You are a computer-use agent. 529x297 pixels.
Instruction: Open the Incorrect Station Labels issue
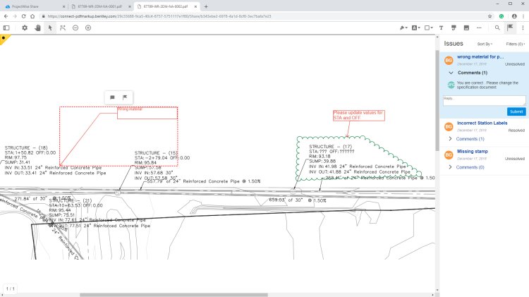pos(482,123)
